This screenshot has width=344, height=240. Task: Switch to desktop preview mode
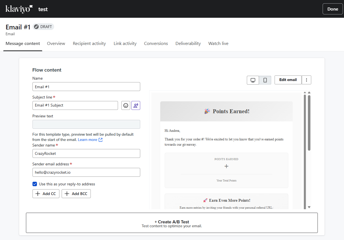[253, 80]
